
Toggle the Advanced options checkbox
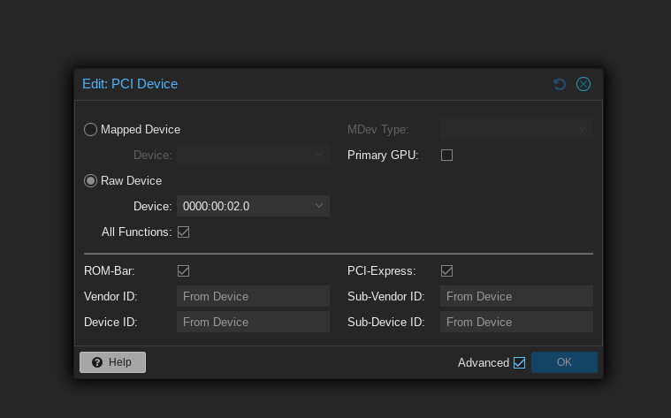519,362
